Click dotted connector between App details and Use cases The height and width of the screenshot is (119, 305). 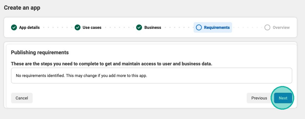click(x=57, y=28)
